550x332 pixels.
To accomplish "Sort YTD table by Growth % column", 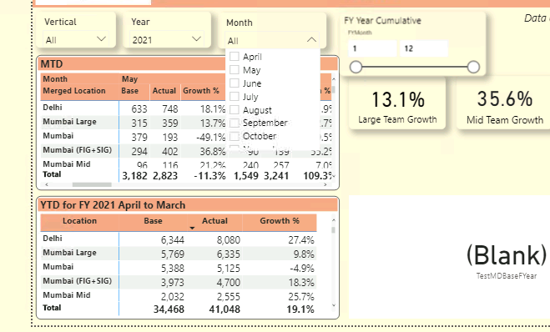I will tap(280, 221).
